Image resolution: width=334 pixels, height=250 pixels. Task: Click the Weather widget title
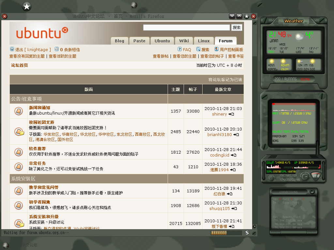point(294,21)
